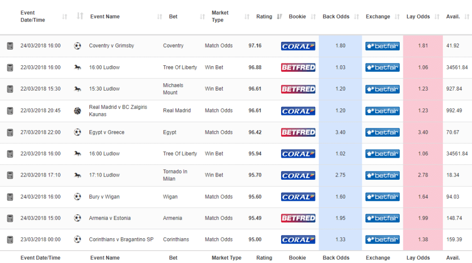Screen dimensions: 472x263
Task: Open calculator for Egypt v Greece row
Action: pos(10,132)
